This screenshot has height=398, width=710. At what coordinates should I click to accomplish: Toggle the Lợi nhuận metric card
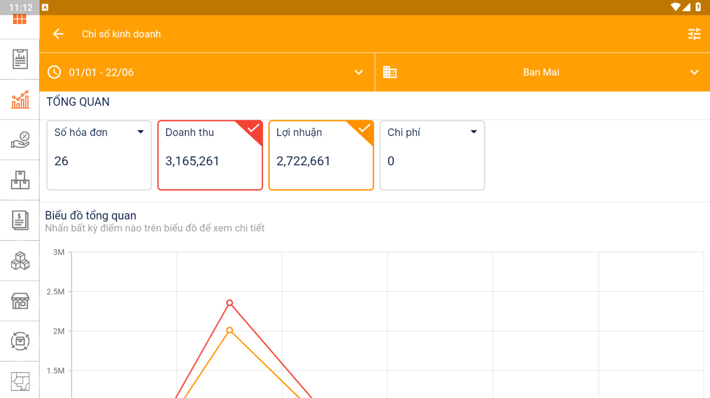(321, 155)
